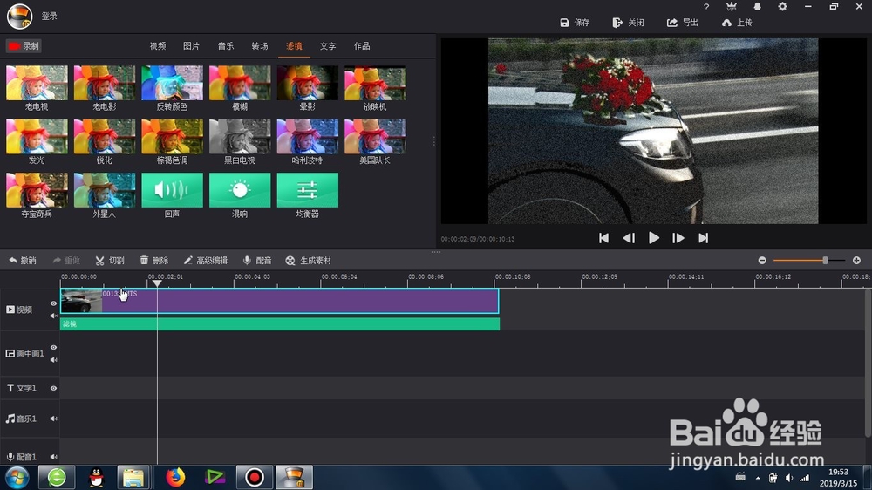The image size is (872, 490).
Task: Mute the 音乐1 track
Action: point(53,419)
